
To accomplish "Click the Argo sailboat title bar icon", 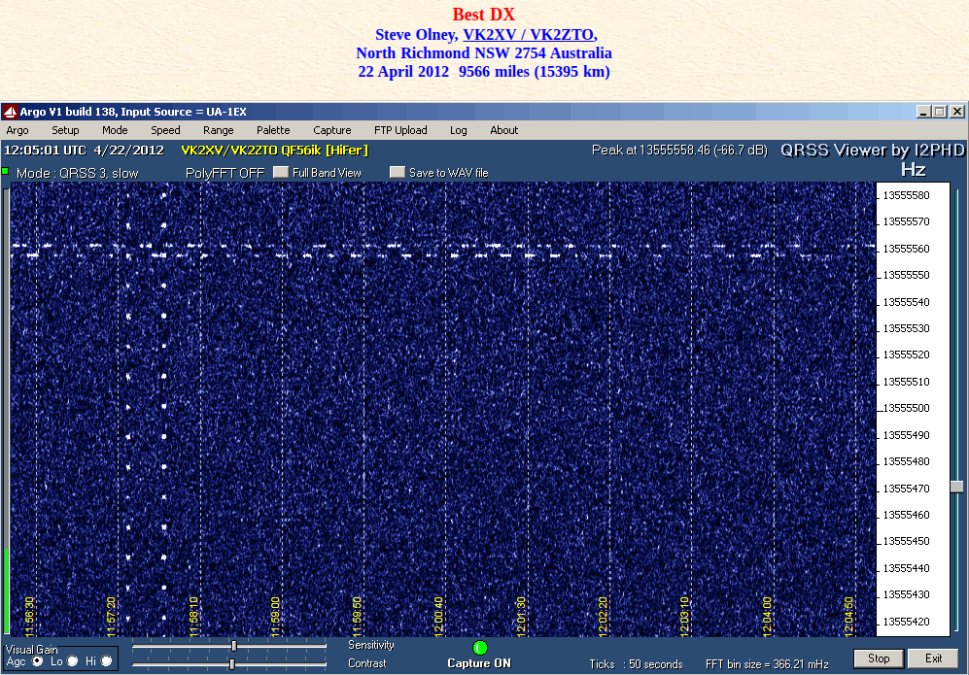I will pyautogui.click(x=10, y=112).
